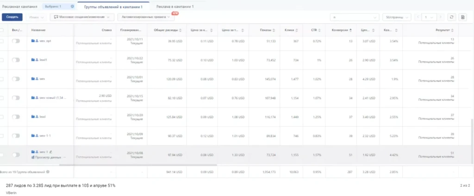Open the Рекламная кампания tab
Viewport: 474px width, 196px height.
click(x=19, y=6)
